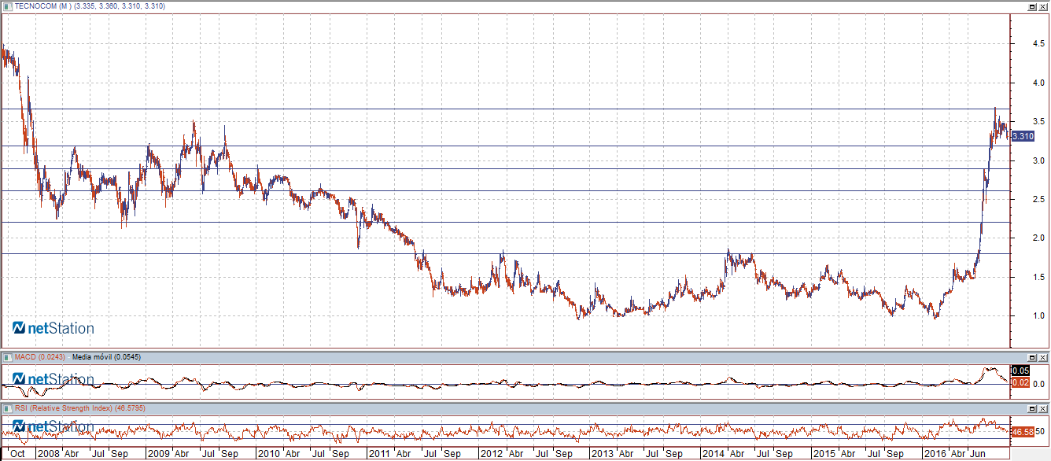
Task: Click the 0.02 MACD value tag
Action: 1020,382
